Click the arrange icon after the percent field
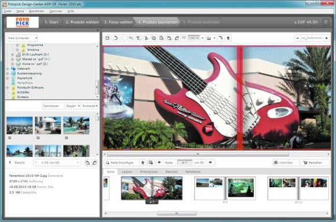Image resolution: width=336 pixels, height=222 pixels. tap(209, 38)
